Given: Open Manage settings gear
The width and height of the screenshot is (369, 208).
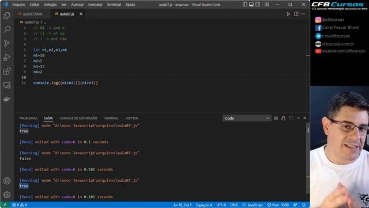Looking at the screenshot, I should pyautogui.click(x=7, y=195).
